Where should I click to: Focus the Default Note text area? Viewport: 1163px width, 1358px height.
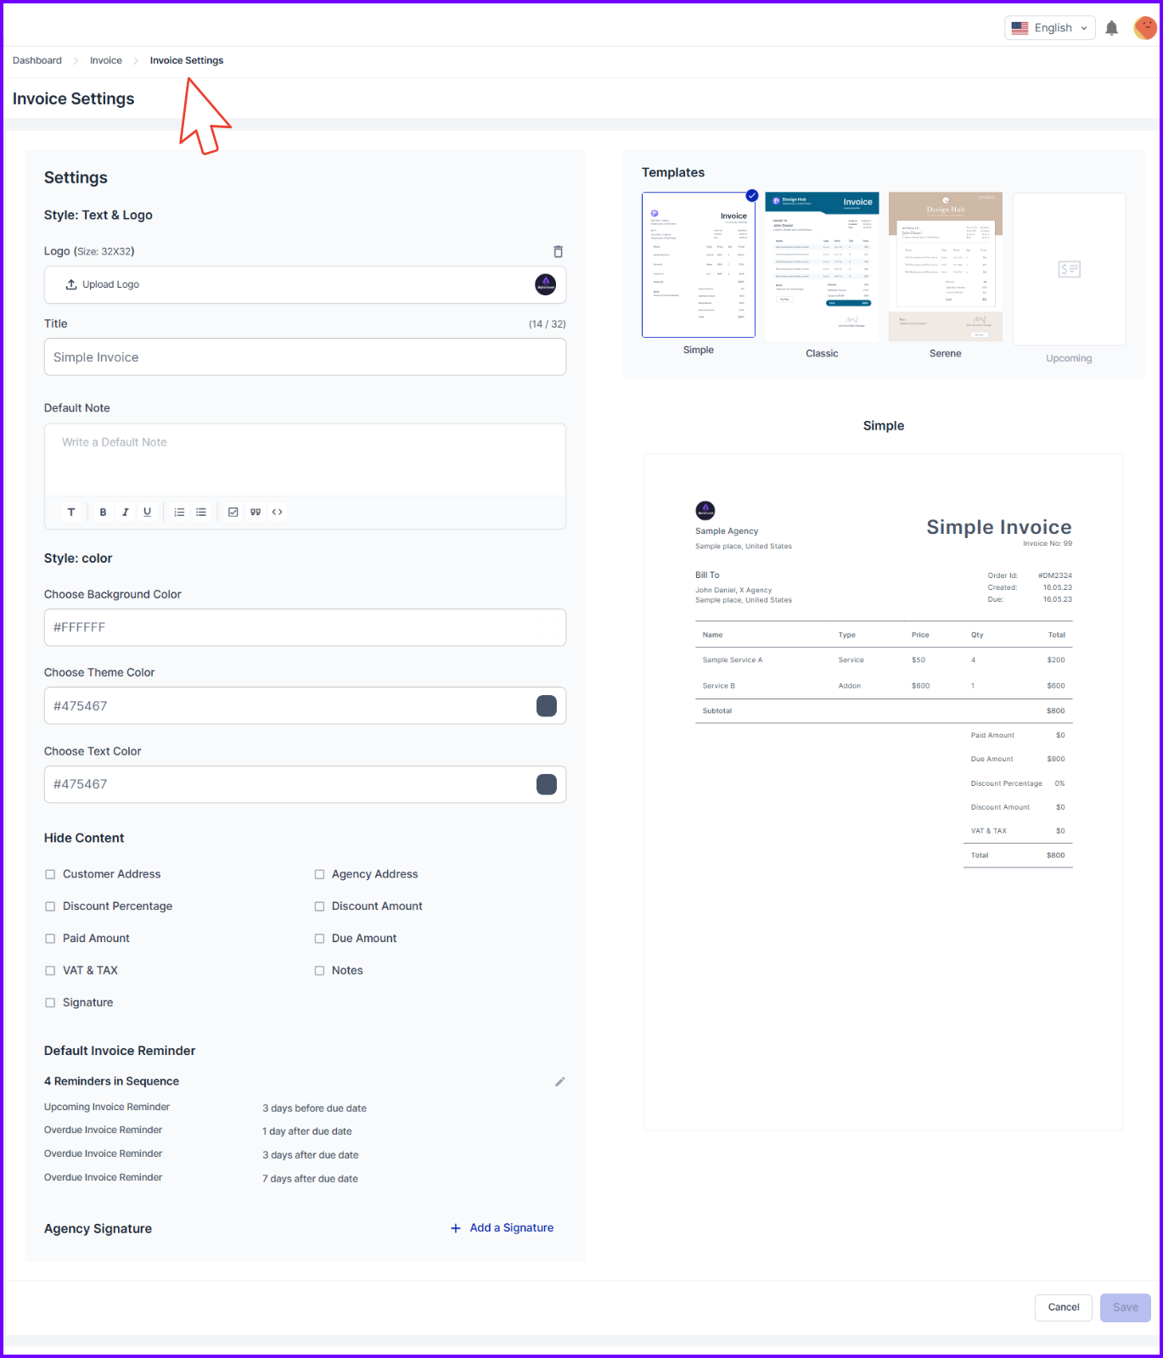[305, 459]
